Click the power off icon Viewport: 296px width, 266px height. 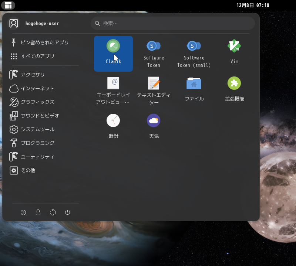tap(67, 212)
